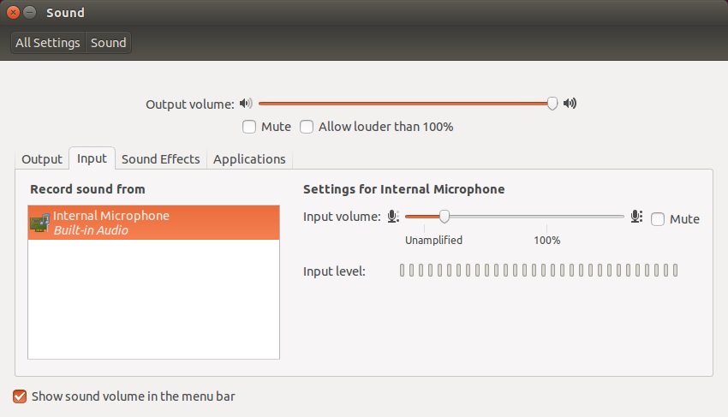Mute the Internal Microphone input

tap(658, 219)
